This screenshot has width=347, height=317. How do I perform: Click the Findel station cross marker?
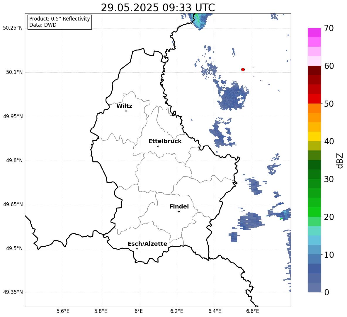pyautogui.click(x=179, y=212)
